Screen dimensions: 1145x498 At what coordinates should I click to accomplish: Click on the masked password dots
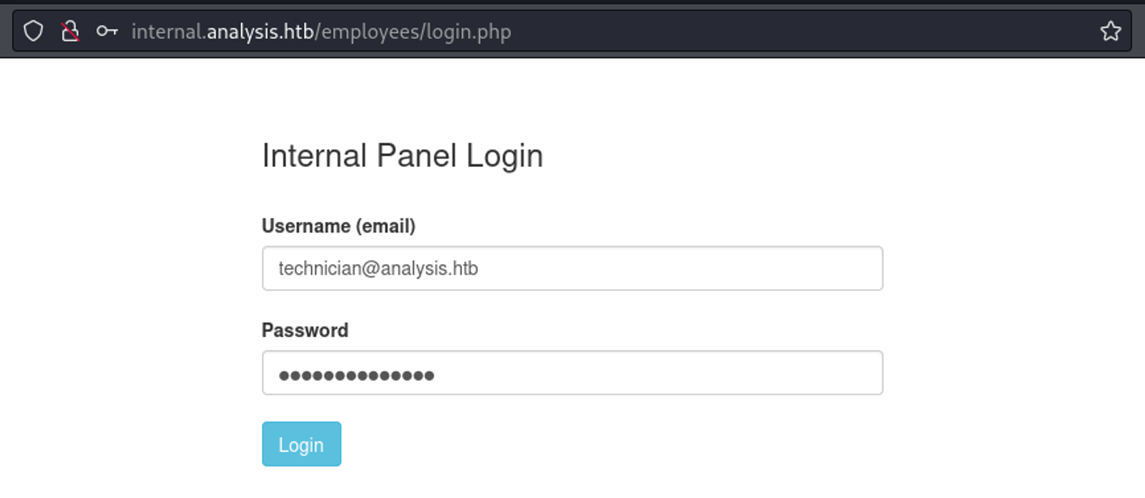(356, 376)
